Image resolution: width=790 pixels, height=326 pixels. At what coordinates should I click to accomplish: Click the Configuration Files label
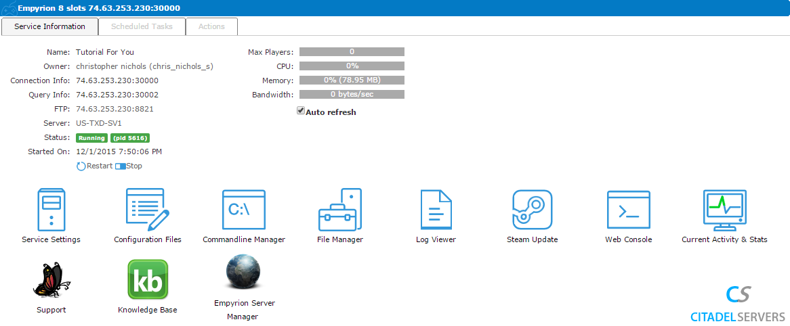coord(148,239)
